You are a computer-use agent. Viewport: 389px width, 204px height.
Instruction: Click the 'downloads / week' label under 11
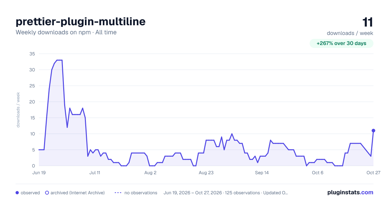(350, 33)
